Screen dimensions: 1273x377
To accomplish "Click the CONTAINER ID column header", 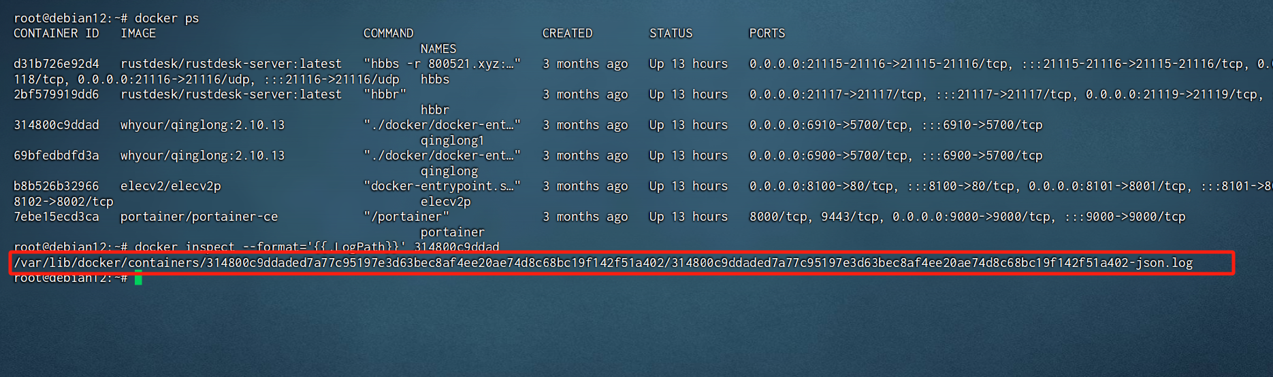I will (57, 33).
